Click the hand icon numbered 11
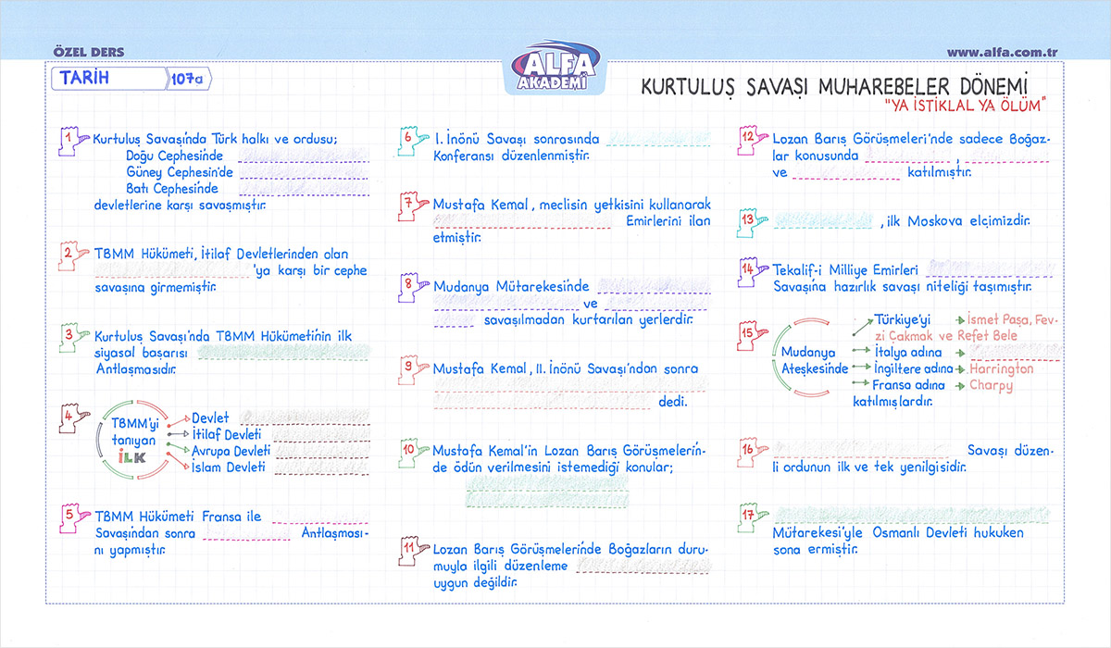1111x648 pixels. (412, 550)
